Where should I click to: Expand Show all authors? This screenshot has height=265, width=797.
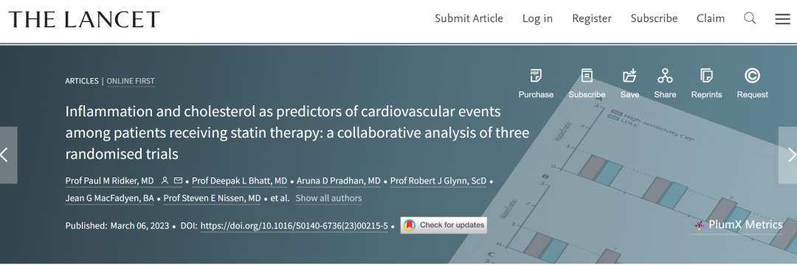coord(329,198)
